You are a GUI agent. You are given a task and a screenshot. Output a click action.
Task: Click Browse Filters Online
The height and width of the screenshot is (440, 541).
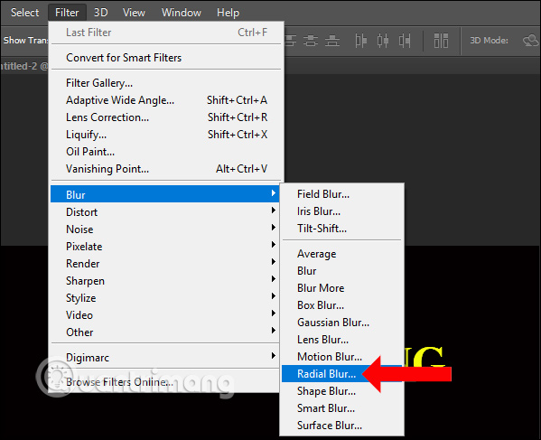(x=164, y=382)
